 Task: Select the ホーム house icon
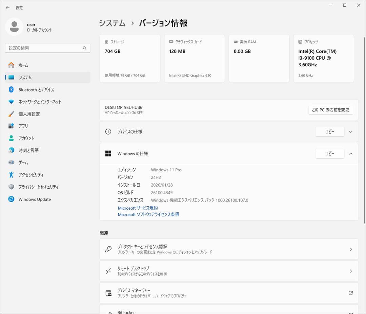(x=11, y=65)
